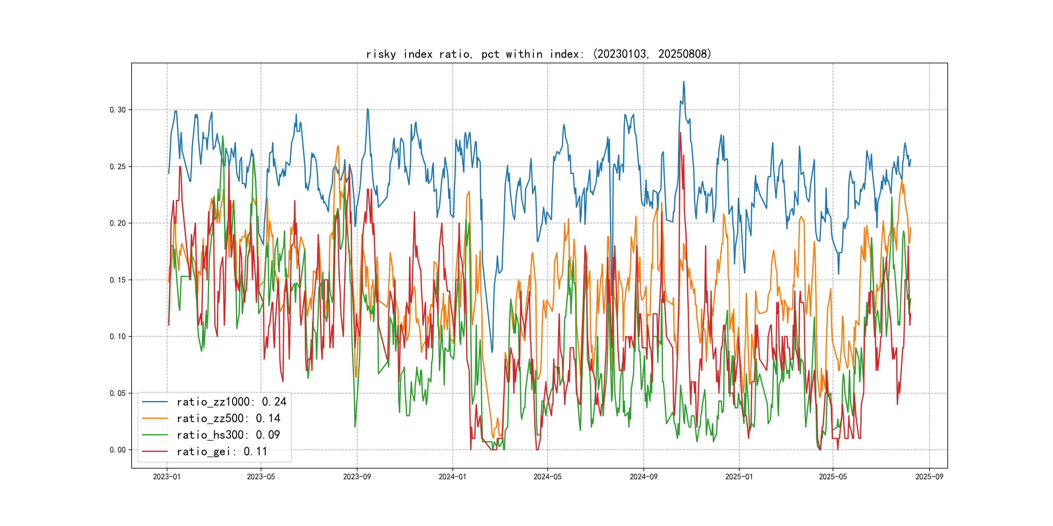Click the 2023-09 x-axis tick label

pyautogui.click(x=357, y=477)
